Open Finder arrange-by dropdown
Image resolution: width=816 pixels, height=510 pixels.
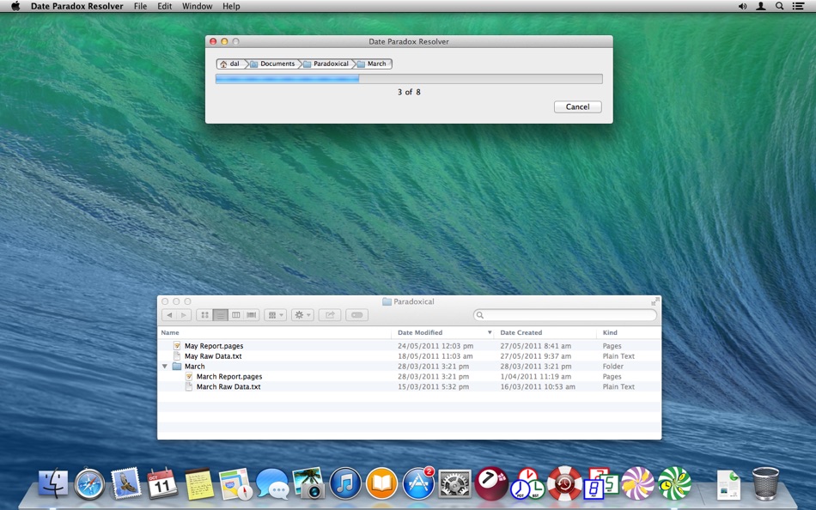276,315
